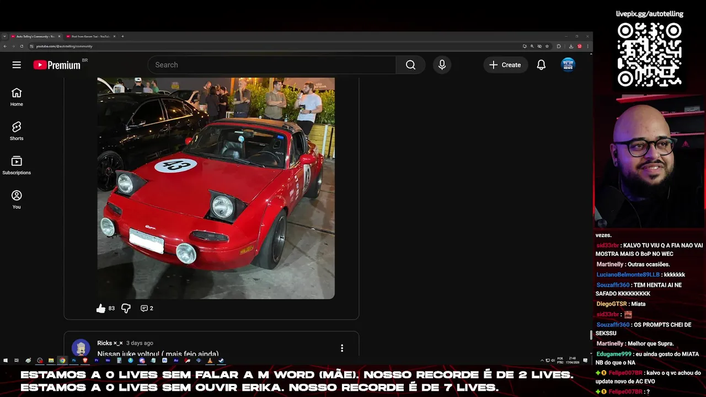The width and height of the screenshot is (706, 397).
Task: Click the livepix QR code
Action: tap(650, 54)
